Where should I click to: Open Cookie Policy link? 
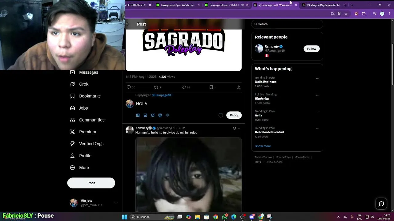click(x=302, y=157)
